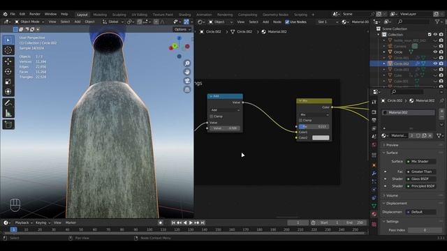Open the Mix blend type dropdown
447x251 pixels.
point(314,114)
